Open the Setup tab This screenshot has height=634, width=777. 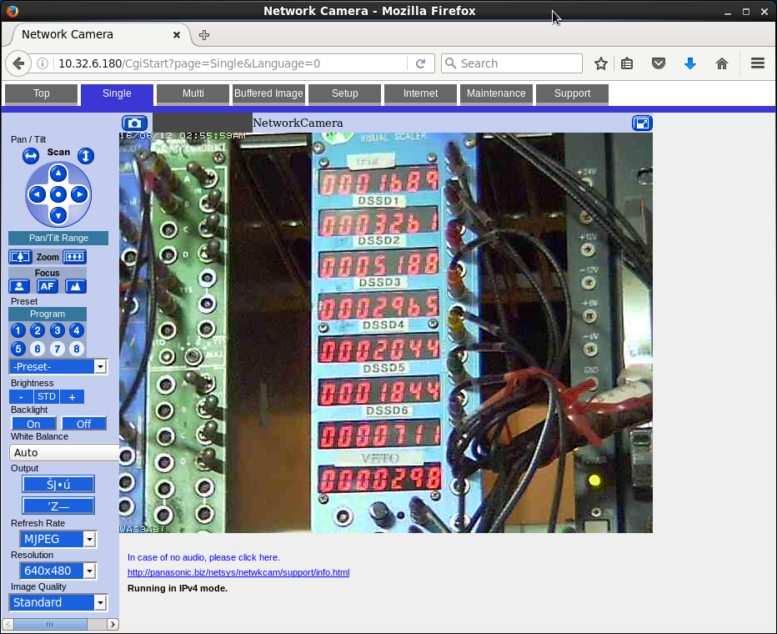(x=344, y=93)
